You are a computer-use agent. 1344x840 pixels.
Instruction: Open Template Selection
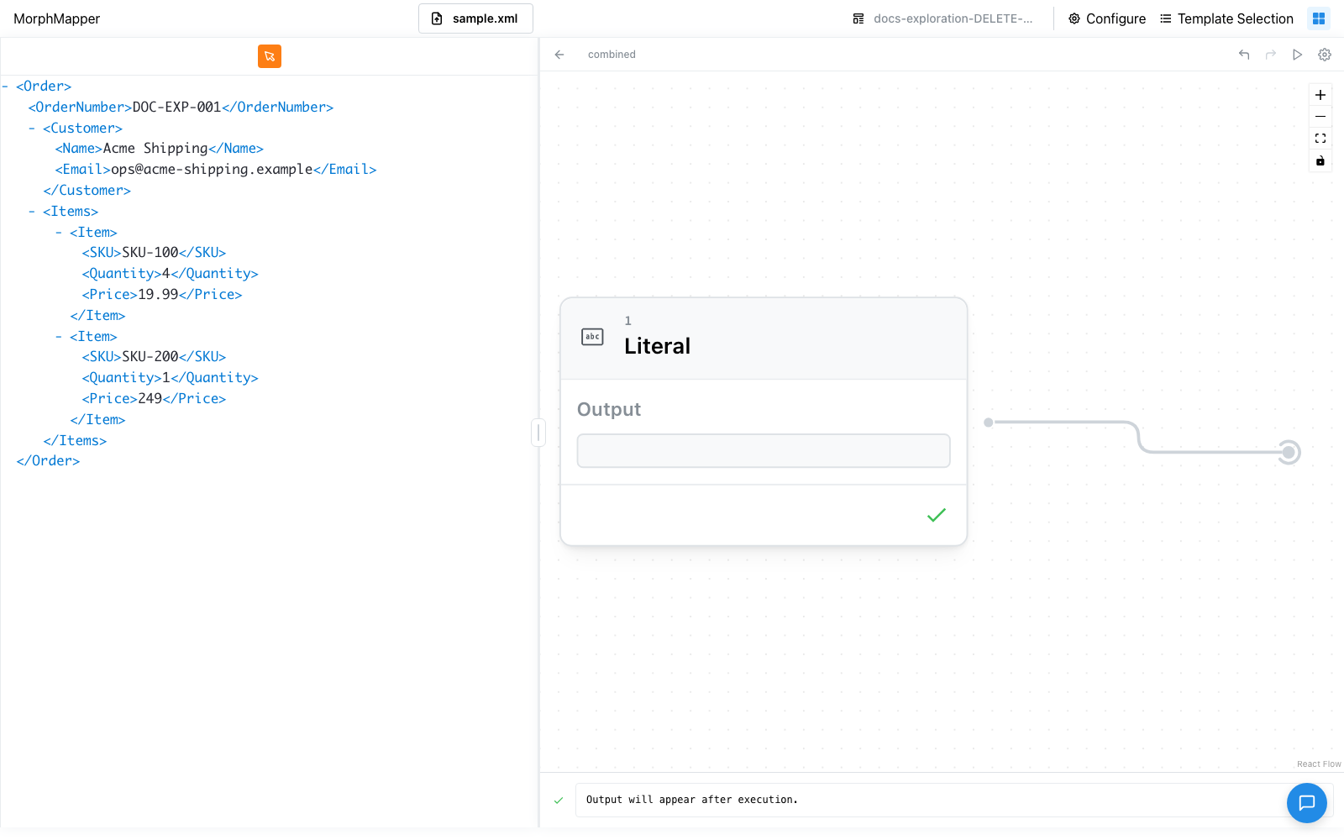(x=1226, y=18)
